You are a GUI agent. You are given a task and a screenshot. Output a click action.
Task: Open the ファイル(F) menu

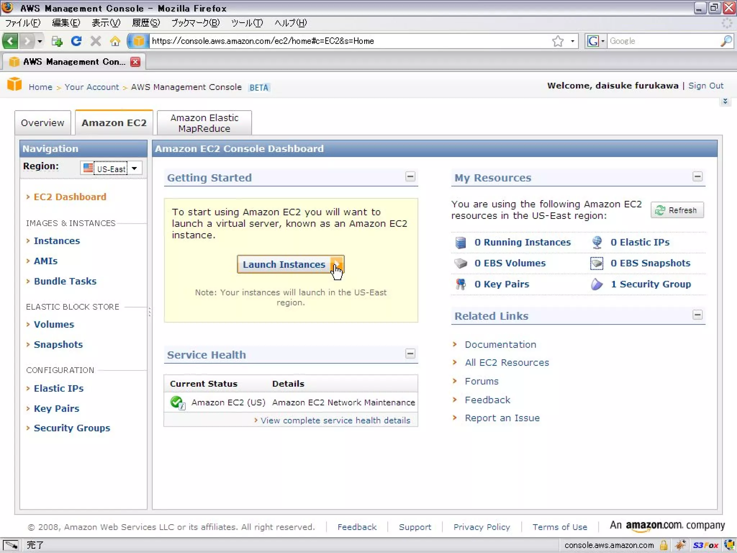click(x=23, y=23)
